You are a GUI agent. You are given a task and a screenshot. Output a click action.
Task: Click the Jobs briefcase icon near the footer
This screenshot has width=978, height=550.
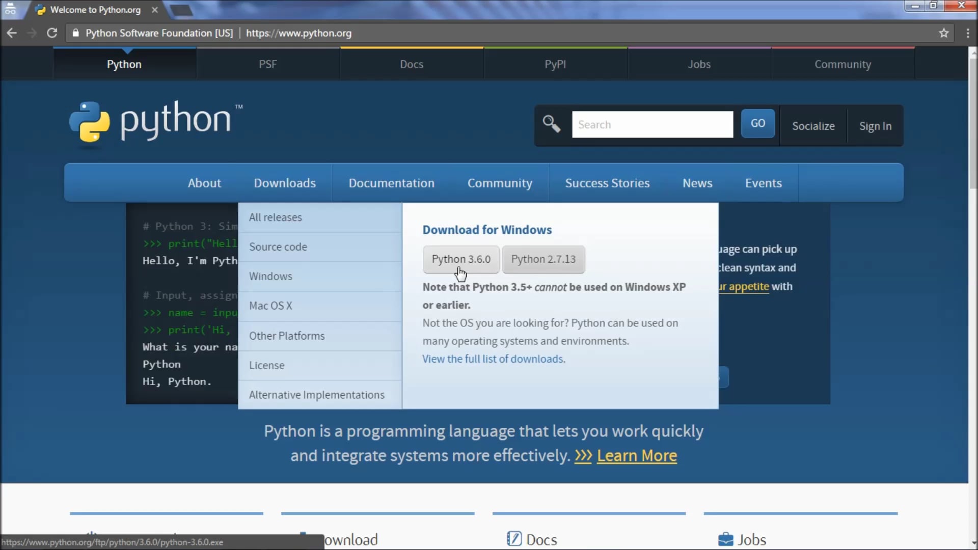(725, 539)
